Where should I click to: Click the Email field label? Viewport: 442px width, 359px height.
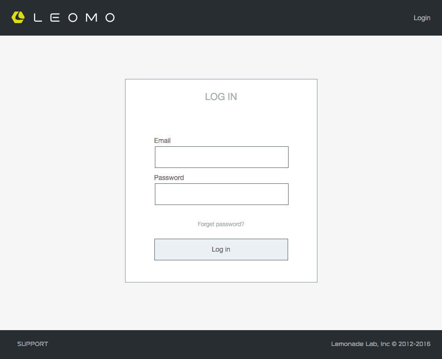pyautogui.click(x=163, y=141)
